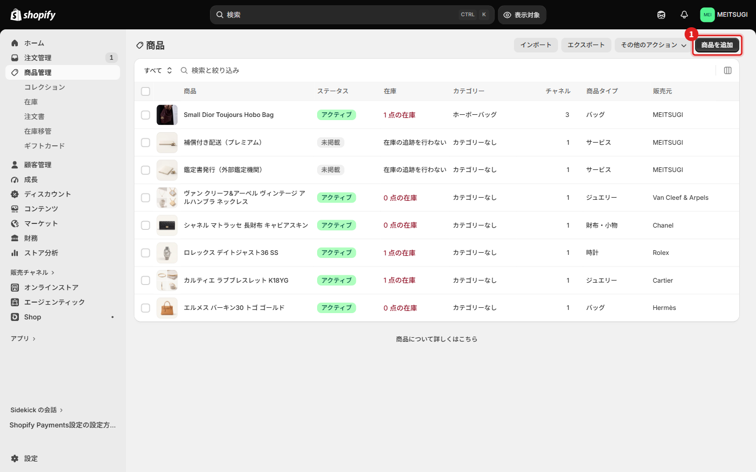This screenshot has height=472, width=756.
Task: Go to コレクション in the sidebar
Action: coord(45,87)
